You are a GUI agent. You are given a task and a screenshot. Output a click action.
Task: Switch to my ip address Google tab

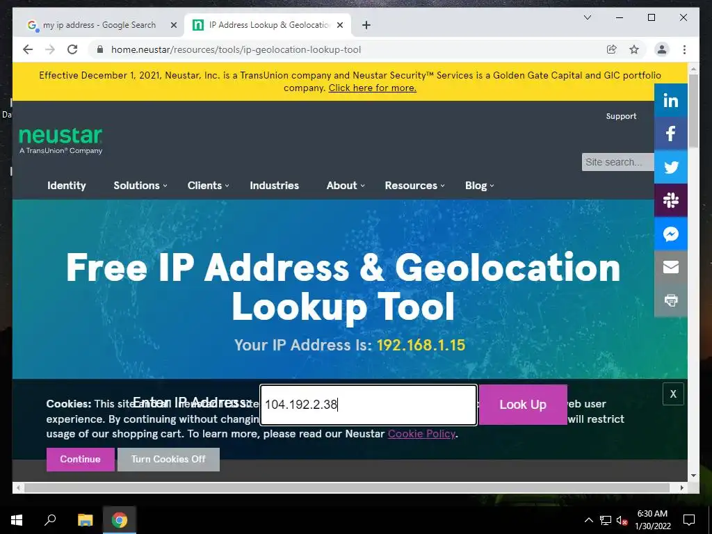(99, 25)
